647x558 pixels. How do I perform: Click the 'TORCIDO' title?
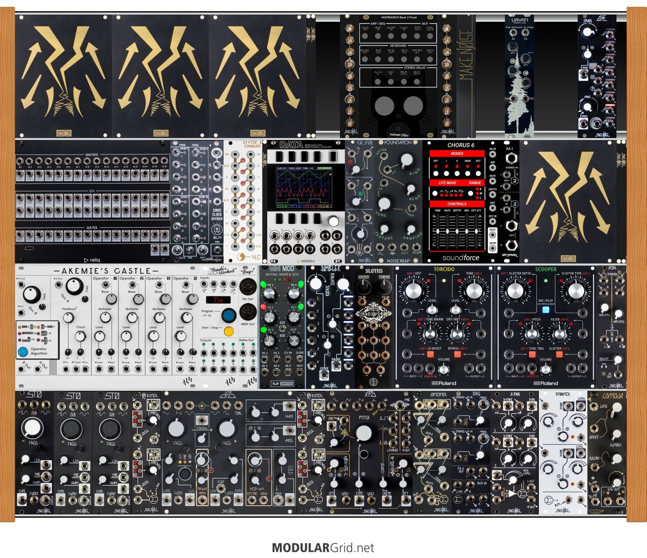point(444,269)
